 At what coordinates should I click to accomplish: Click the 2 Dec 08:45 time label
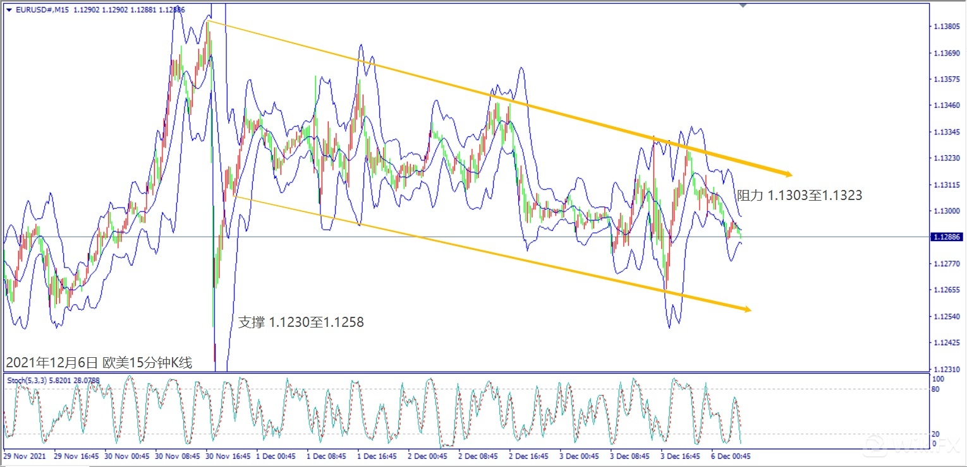pyautogui.click(x=478, y=455)
